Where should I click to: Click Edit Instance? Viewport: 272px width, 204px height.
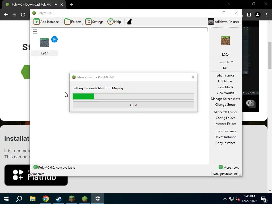pos(225,75)
